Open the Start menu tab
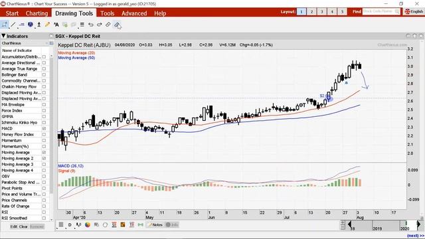425x239 pixels. point(12,13)
